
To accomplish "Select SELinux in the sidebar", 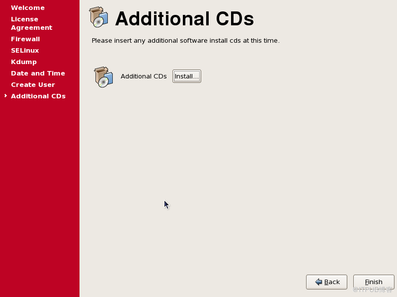I will coord(25,50).
